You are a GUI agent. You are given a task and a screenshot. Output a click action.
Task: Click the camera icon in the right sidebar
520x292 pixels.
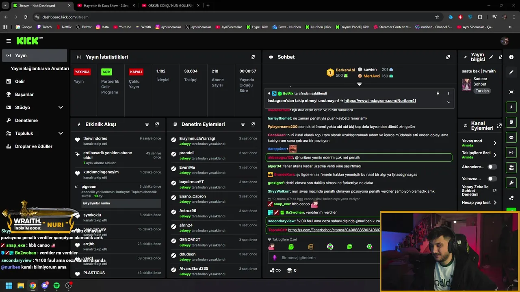[x=511, y=167]
